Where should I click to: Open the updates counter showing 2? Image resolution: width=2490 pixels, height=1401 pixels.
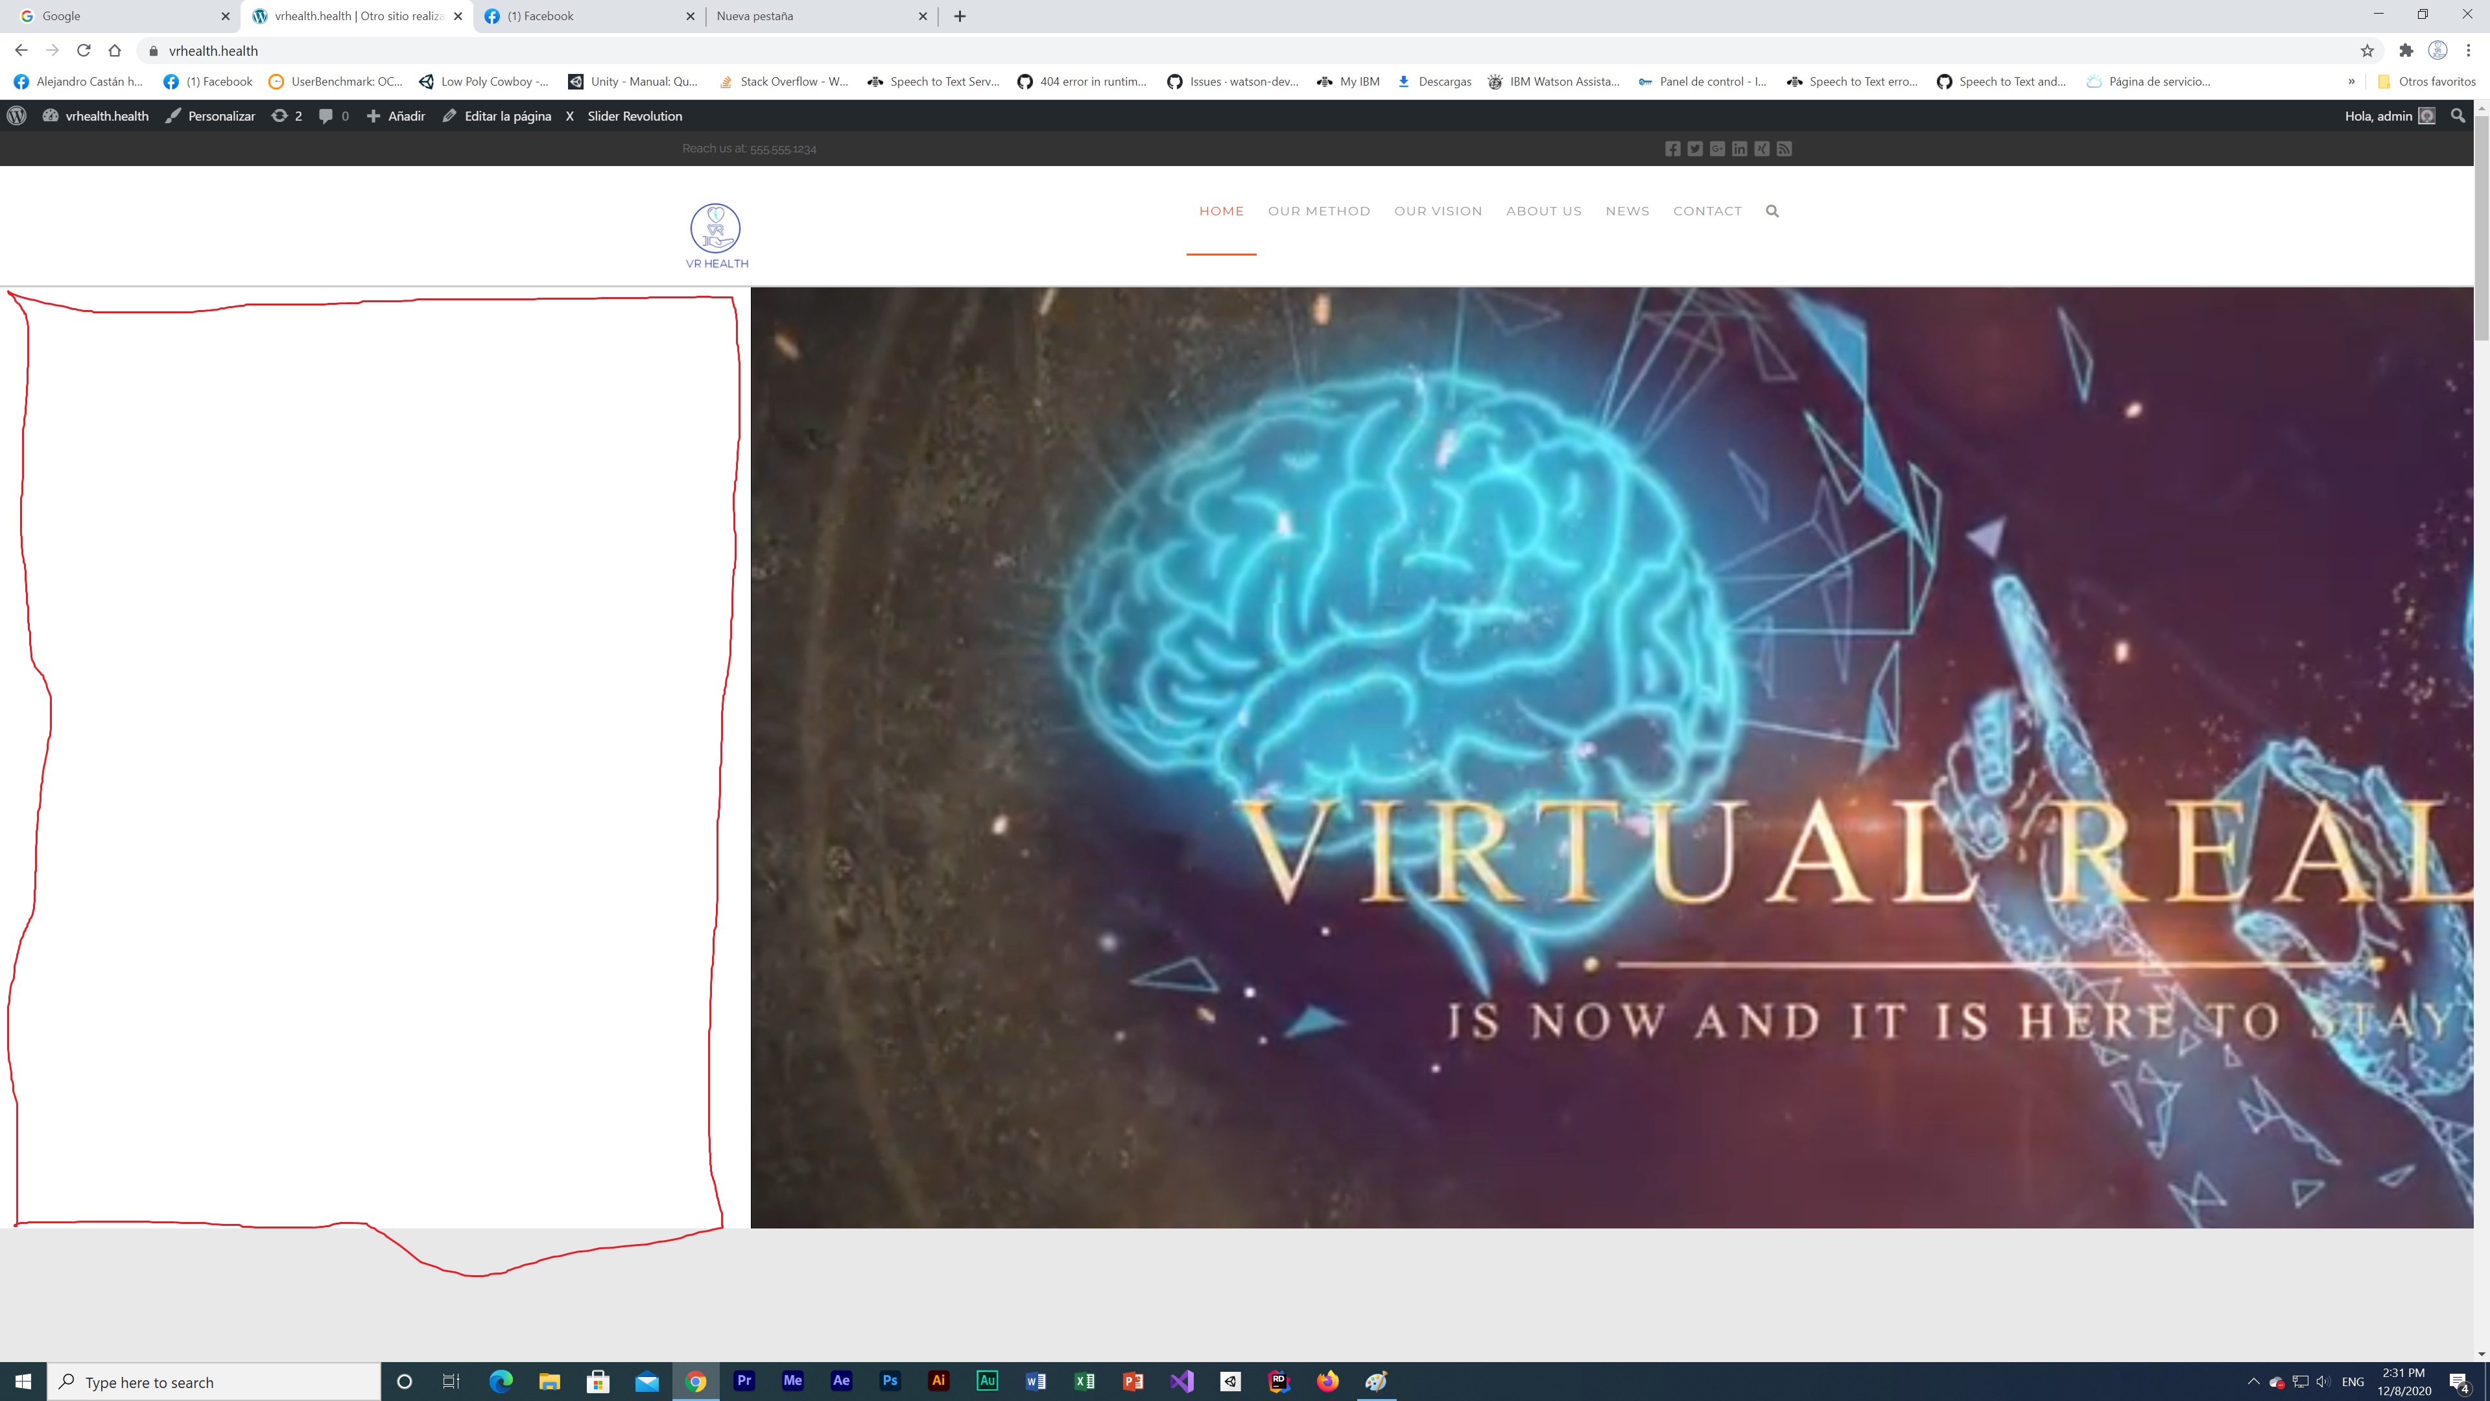[x=287, y=116]
